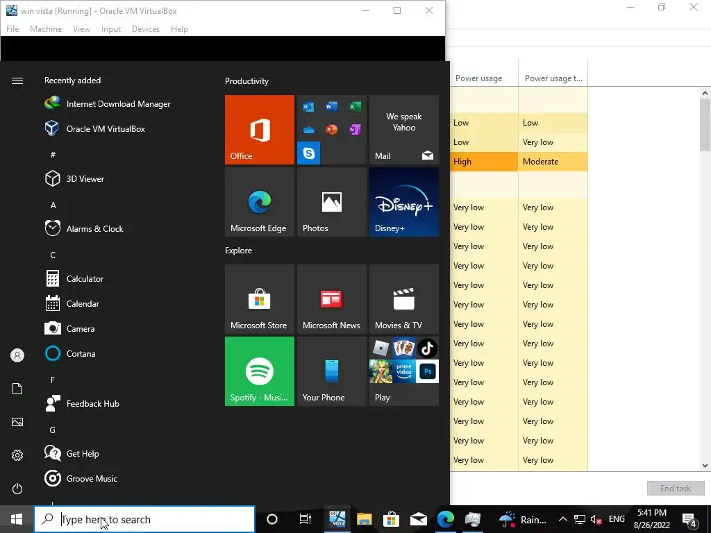The height and width of the screenshot is (533, 711).
Task: Open Get Help app
Action: point(72,454)
